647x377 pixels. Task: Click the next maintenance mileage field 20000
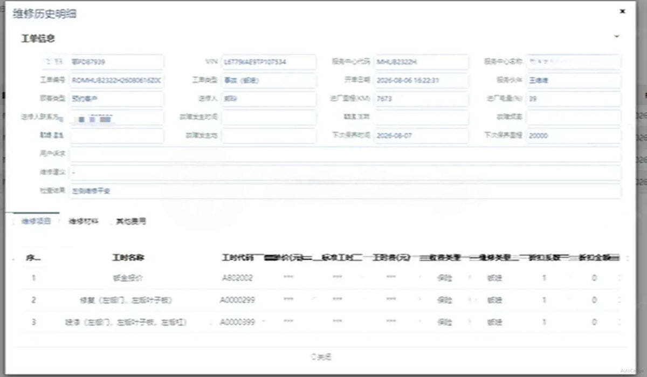coord(574,136)
